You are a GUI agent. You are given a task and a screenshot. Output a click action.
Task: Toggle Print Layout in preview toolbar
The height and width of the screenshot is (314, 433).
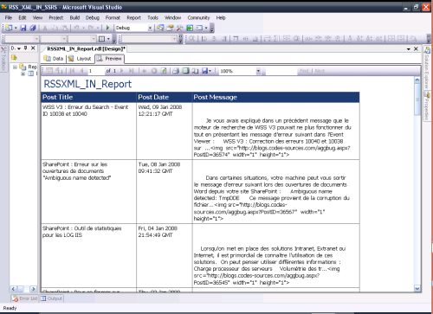185,71
